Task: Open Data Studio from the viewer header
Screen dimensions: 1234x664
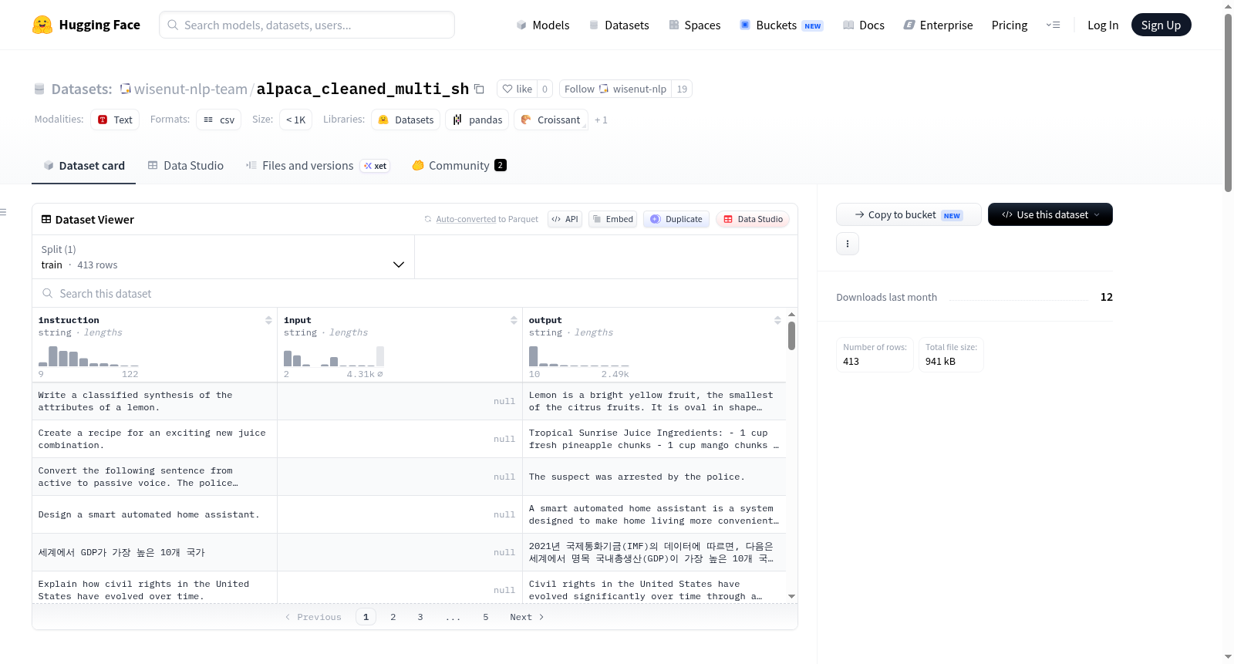Action: (x=753, y=219)
